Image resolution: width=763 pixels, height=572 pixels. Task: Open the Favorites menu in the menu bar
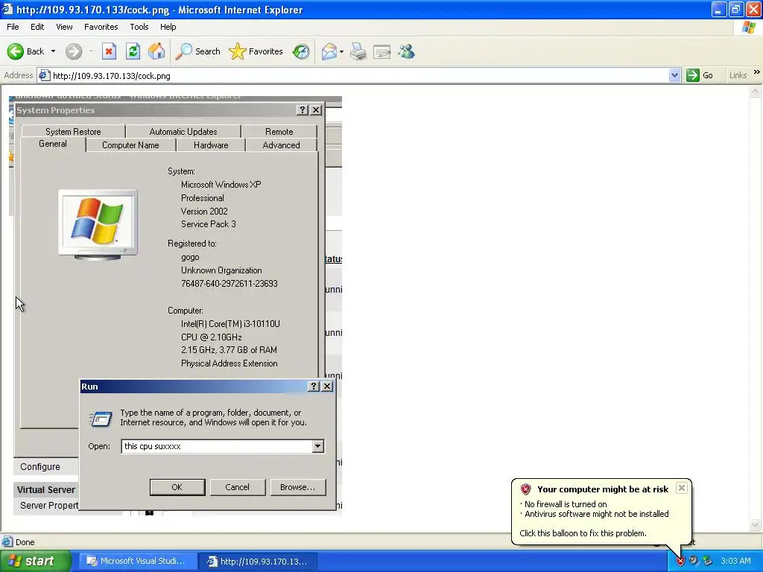click(x=101, y=27)
